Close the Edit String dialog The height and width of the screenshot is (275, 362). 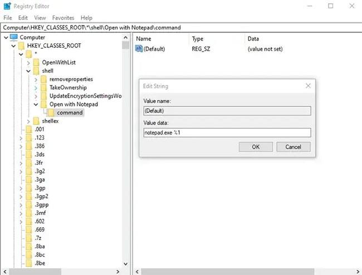click(x=308, y=86)
